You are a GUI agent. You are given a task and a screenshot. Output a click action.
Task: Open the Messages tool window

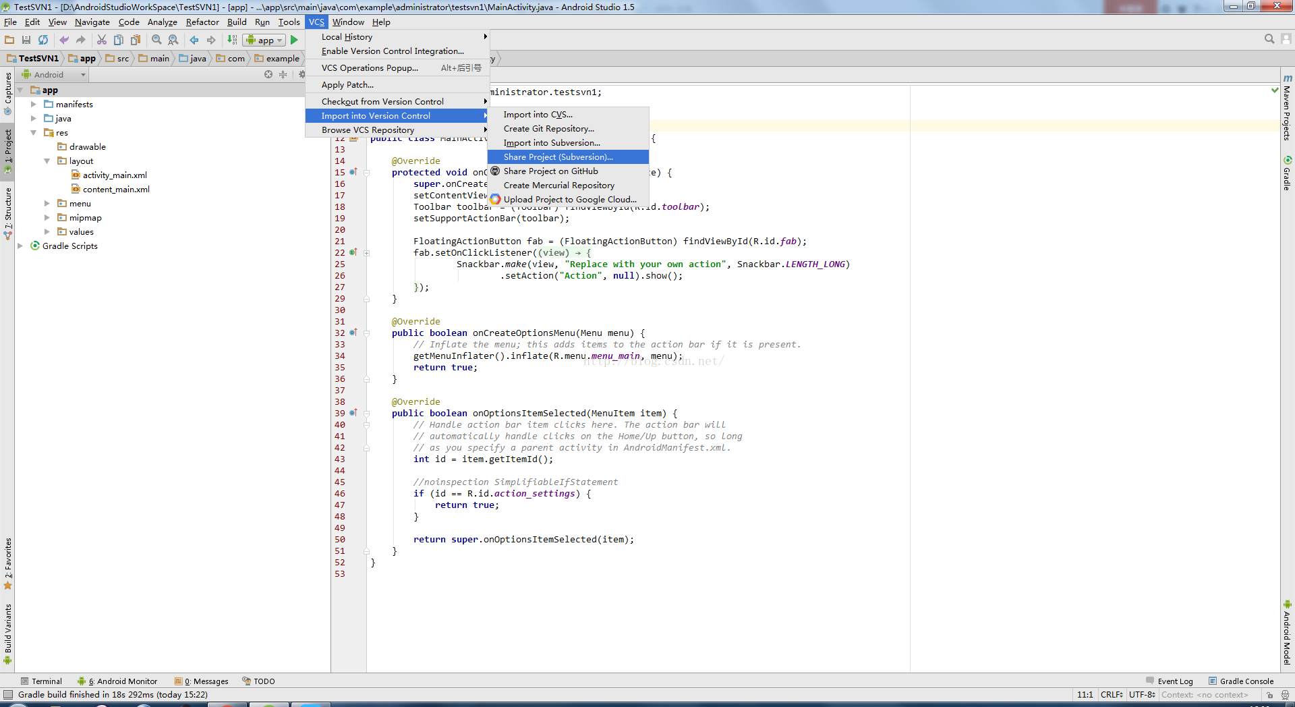pyautogui.click(x=201, y=681)
